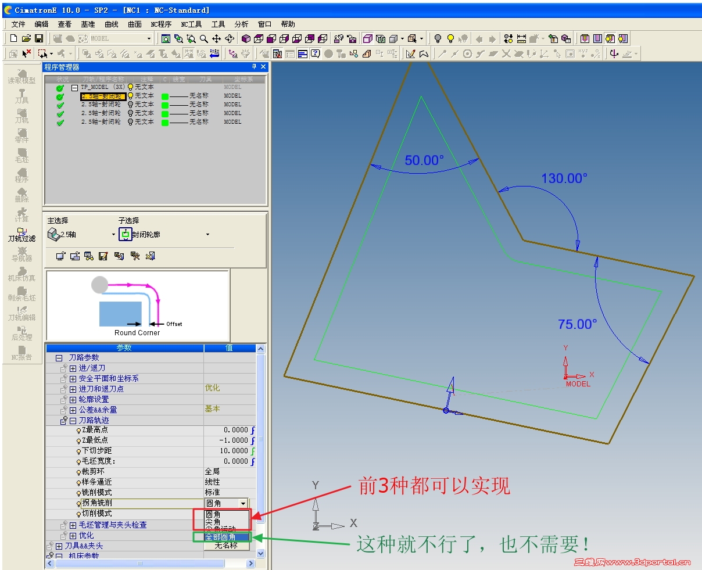This screenshot has height=570, width=702.
Task: Click lightbulb beside 拐角铣削 parameter
Action: (x=78, y=504)
